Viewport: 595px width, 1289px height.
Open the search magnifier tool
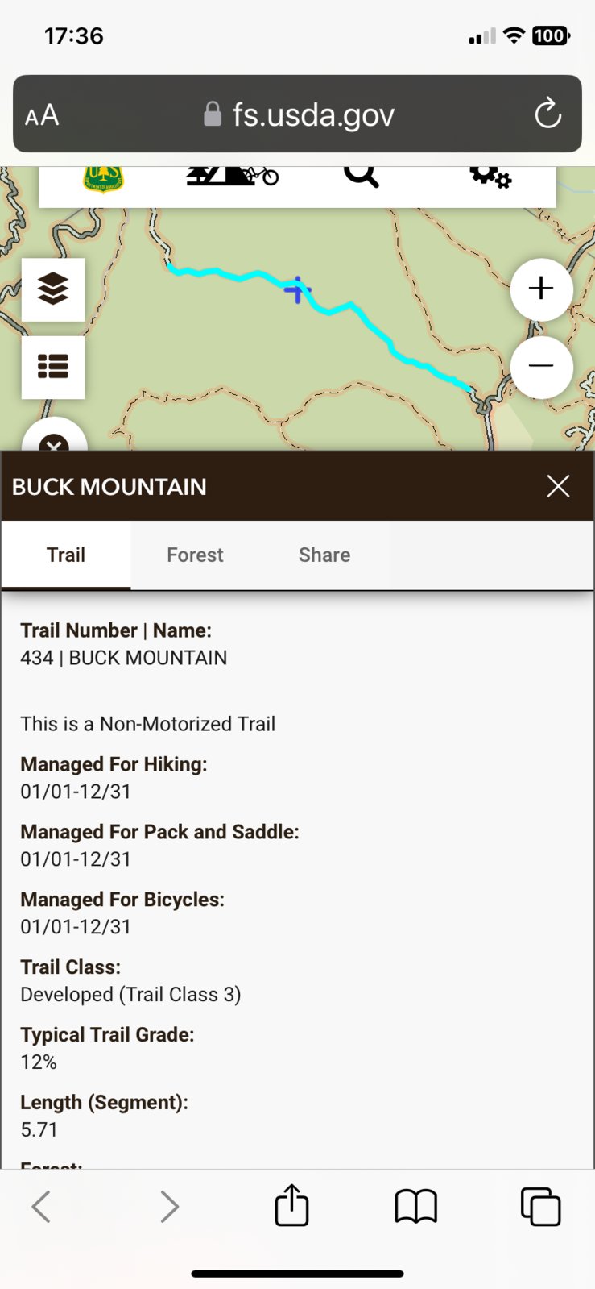click(362, 174)
